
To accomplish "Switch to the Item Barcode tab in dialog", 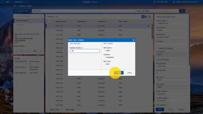I will (75, 44).
